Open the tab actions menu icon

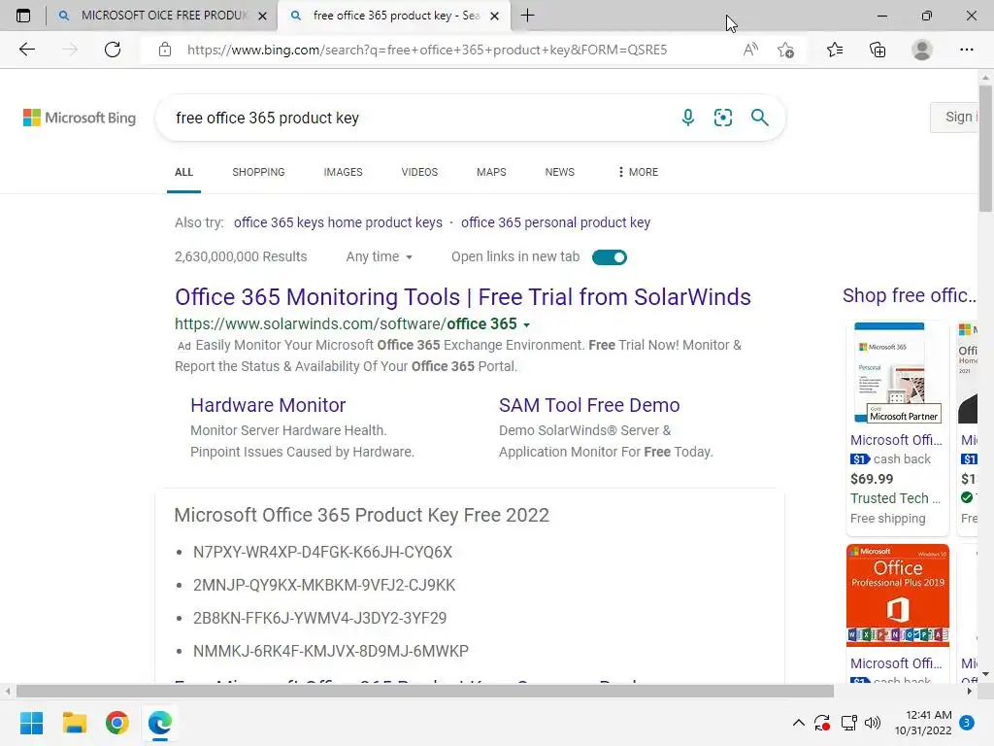[23, 16]
